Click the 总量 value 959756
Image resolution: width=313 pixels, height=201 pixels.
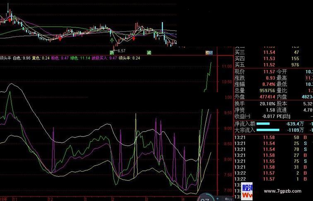pos(267,90)
